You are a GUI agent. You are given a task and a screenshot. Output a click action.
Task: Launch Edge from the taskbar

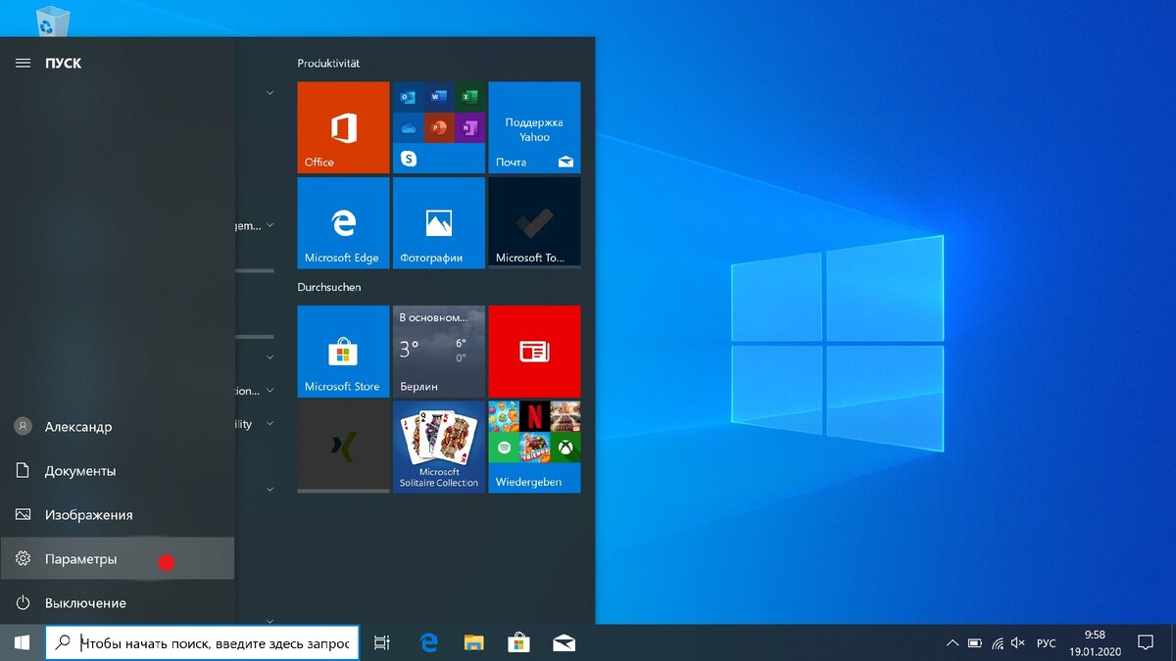[428, 643]
